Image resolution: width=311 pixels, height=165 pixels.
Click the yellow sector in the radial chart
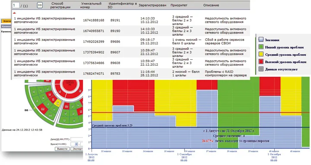(58, 103)
